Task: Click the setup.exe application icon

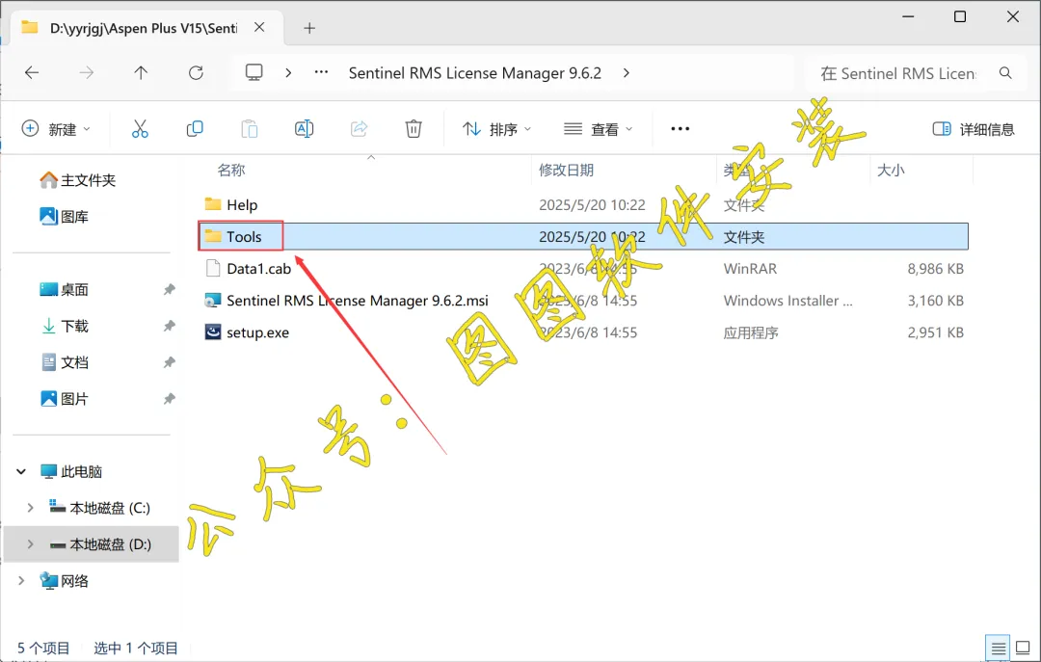Action: [x=212, y=332]
